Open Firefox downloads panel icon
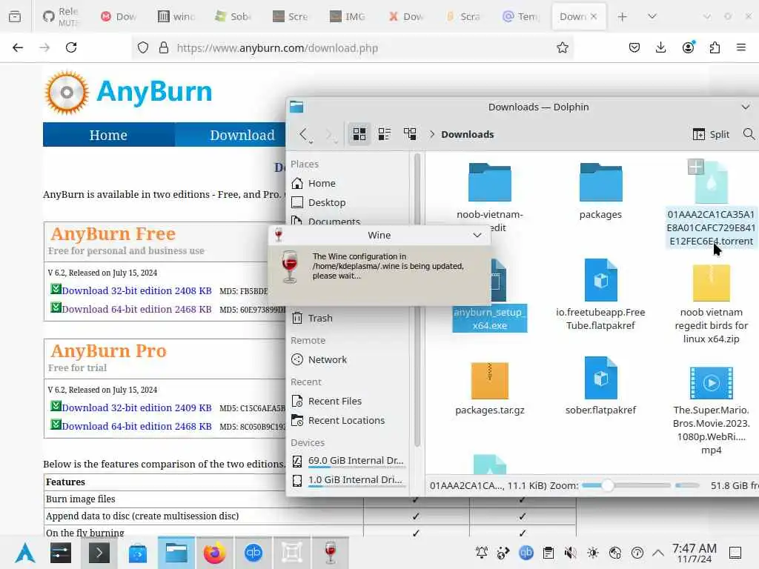759x569 pixels. click(x=660, y=47)
